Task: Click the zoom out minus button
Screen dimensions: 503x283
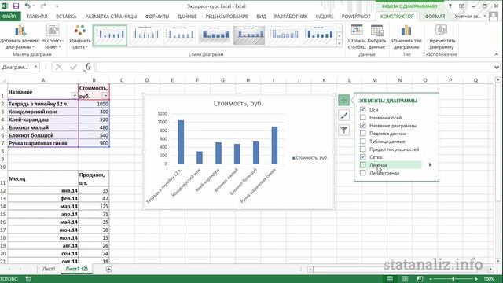Action: [431, 279]
